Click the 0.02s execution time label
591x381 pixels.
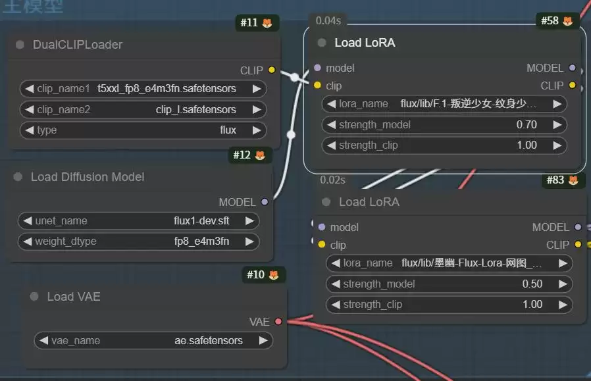coord(332,180)
